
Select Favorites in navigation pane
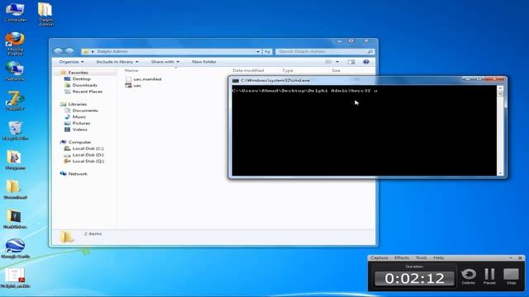tap(78, 73)
